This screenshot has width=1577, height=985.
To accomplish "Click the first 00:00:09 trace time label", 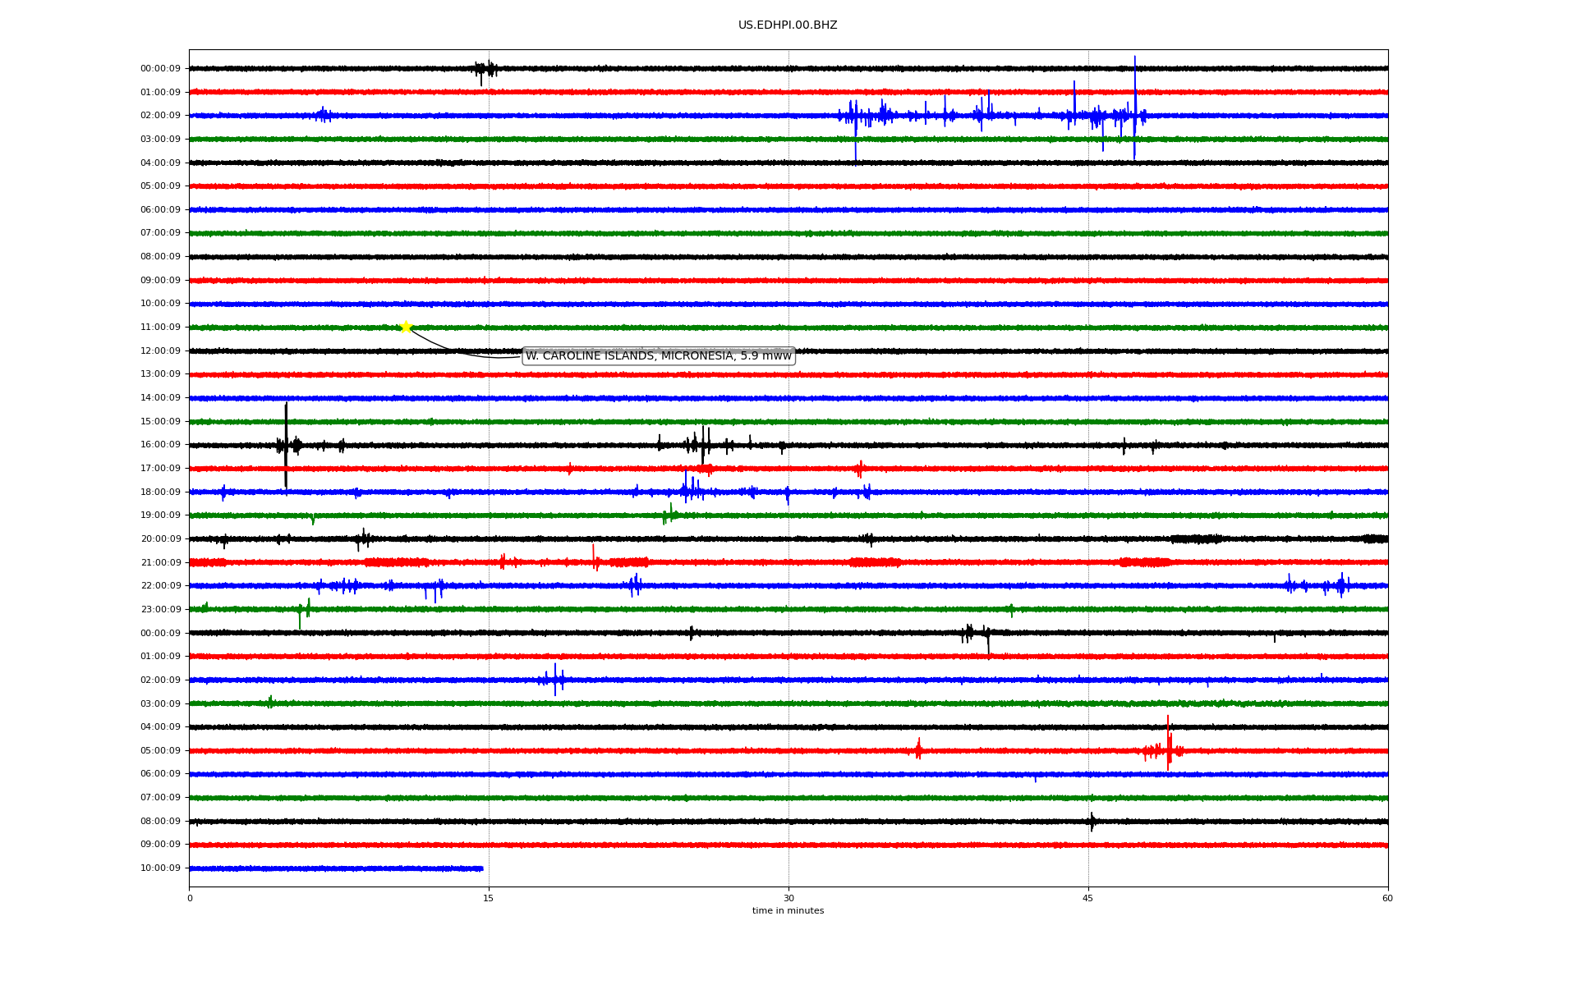I will click(x=160, y=69).
